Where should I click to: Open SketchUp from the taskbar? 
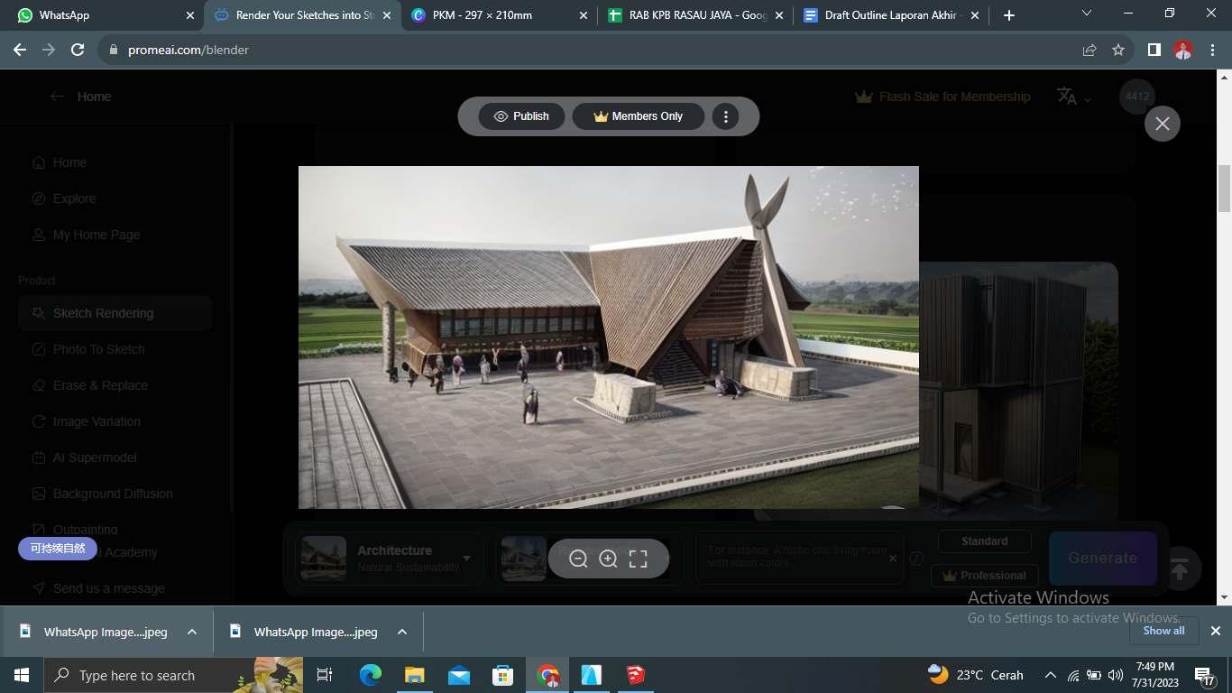(637, 675)
